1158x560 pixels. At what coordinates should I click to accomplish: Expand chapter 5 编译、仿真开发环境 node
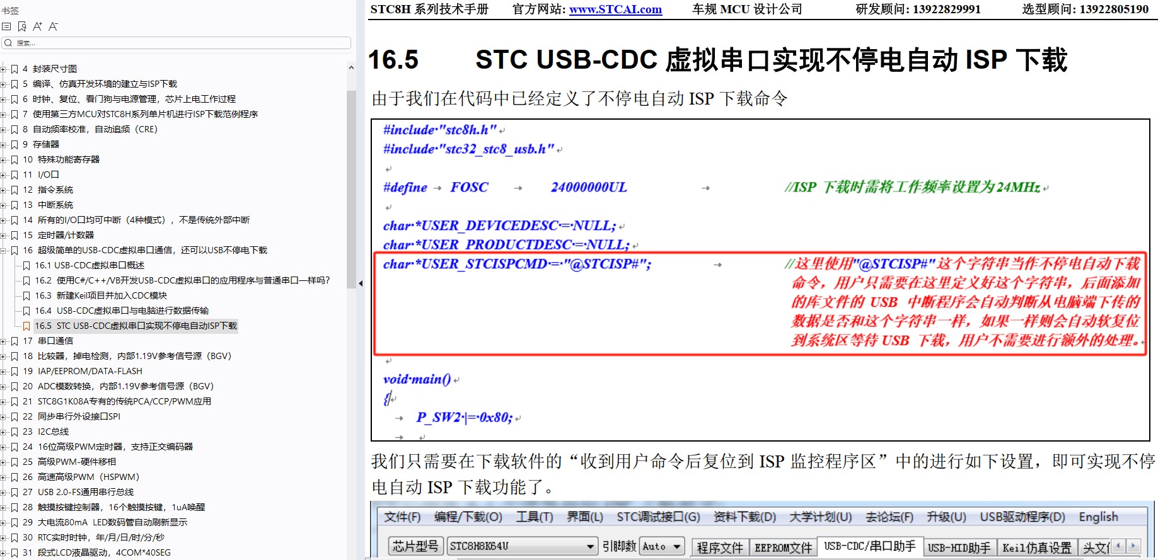tap(3, 84)
